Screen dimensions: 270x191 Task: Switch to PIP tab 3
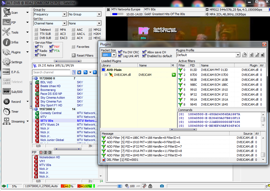point(49,152)
